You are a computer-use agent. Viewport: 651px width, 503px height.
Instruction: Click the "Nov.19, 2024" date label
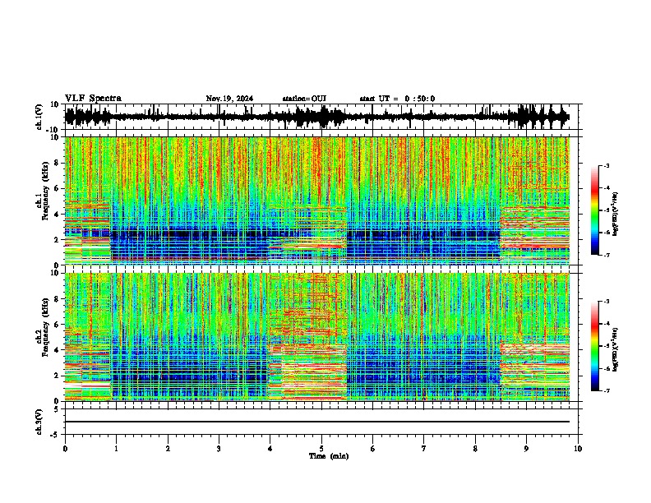[229, 99]
